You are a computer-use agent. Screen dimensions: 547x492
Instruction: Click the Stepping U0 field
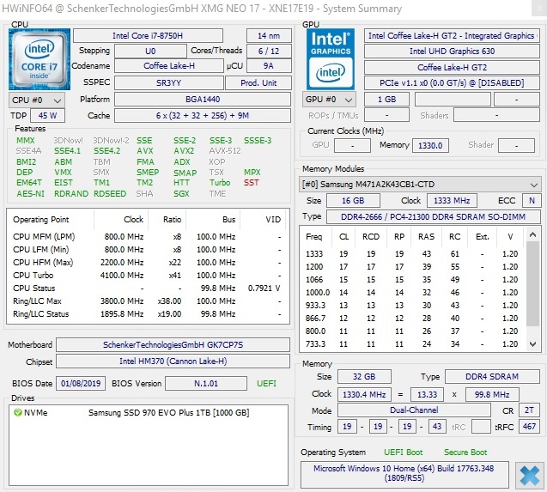(150, 52)
